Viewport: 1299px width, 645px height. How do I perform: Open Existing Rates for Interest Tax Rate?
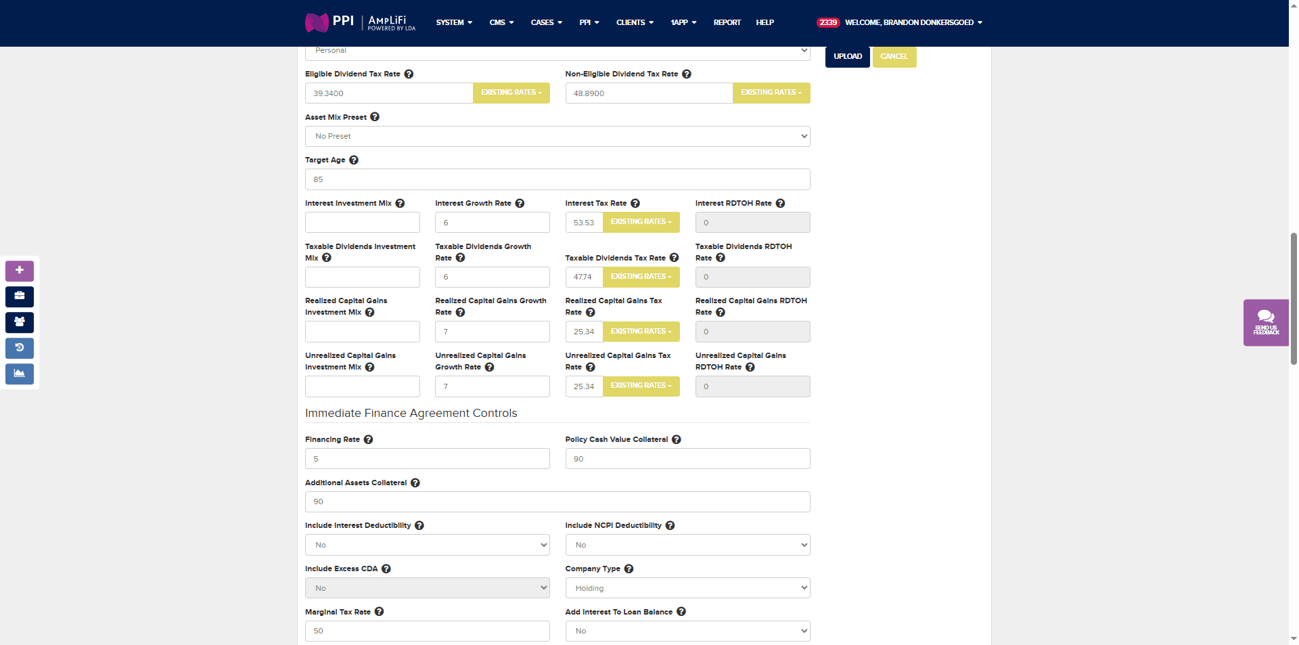pyautogui.click(x=641, y=222)
